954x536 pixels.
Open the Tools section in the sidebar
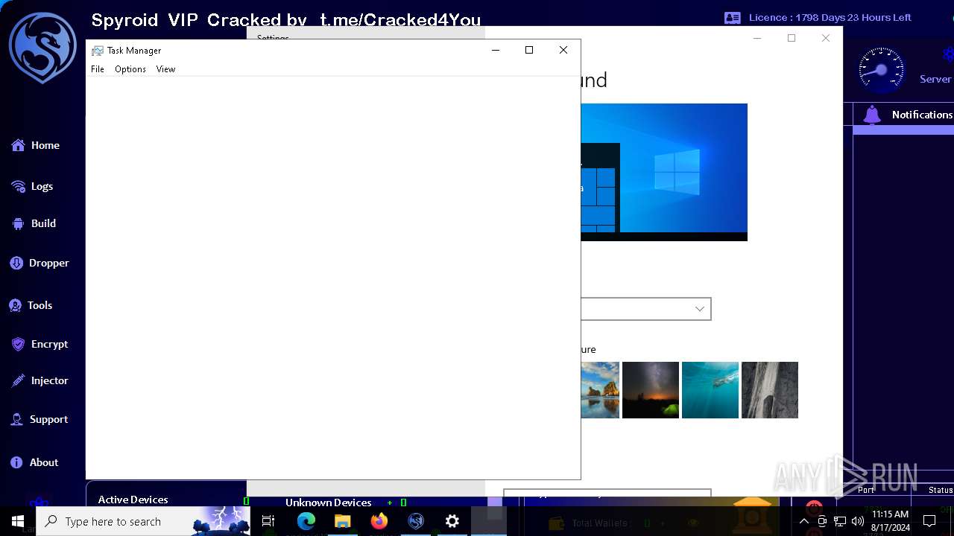click(31, 305)
